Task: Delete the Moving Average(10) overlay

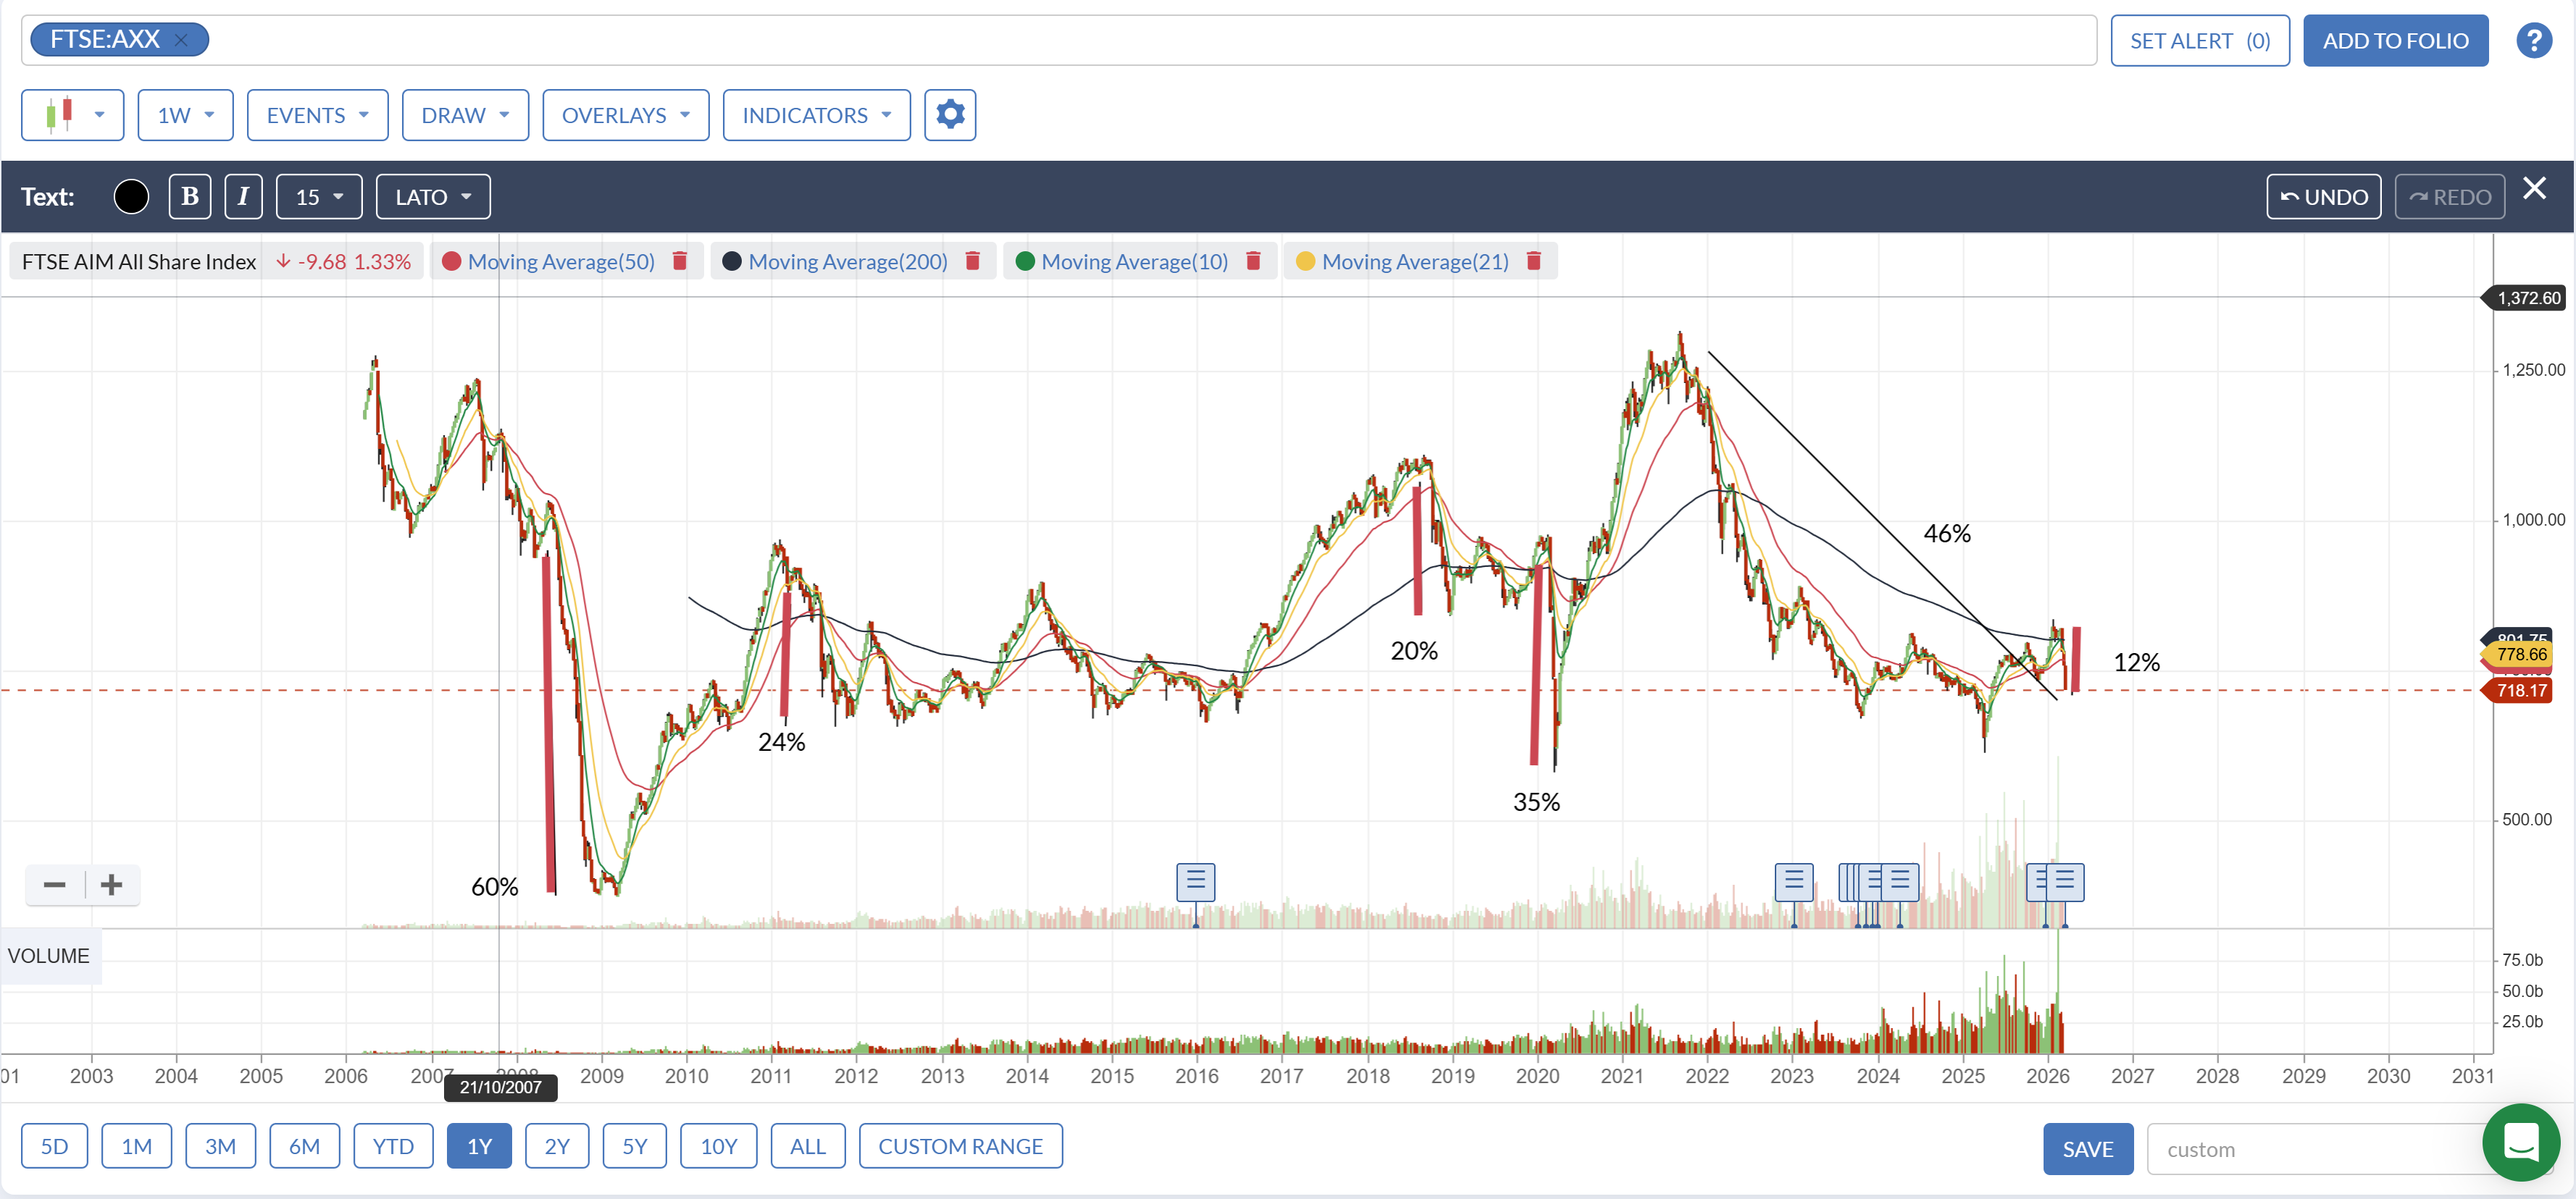Action: tap(1253, 262)
